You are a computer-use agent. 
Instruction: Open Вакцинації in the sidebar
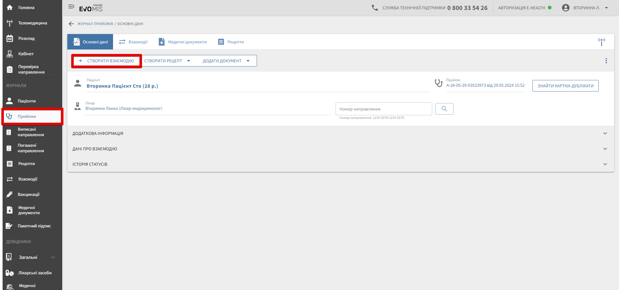[28, 194]
